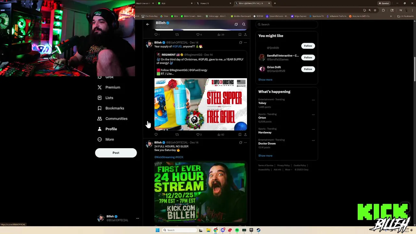The height and width of the screenshot is (234, 416).
Task: View analytics showing 39 views
Action: point(221,34)
